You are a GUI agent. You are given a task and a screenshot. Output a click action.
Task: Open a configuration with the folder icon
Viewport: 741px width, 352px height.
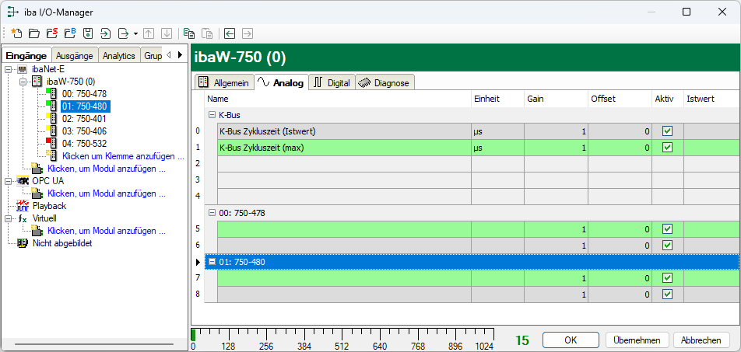click(x=33, y=33)
